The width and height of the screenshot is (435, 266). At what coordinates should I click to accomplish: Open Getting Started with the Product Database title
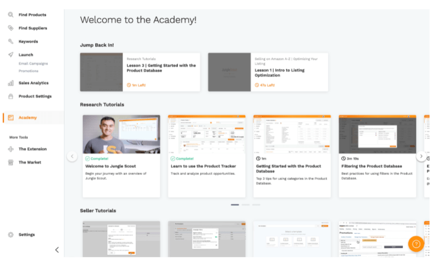click(x=288, y=169)
